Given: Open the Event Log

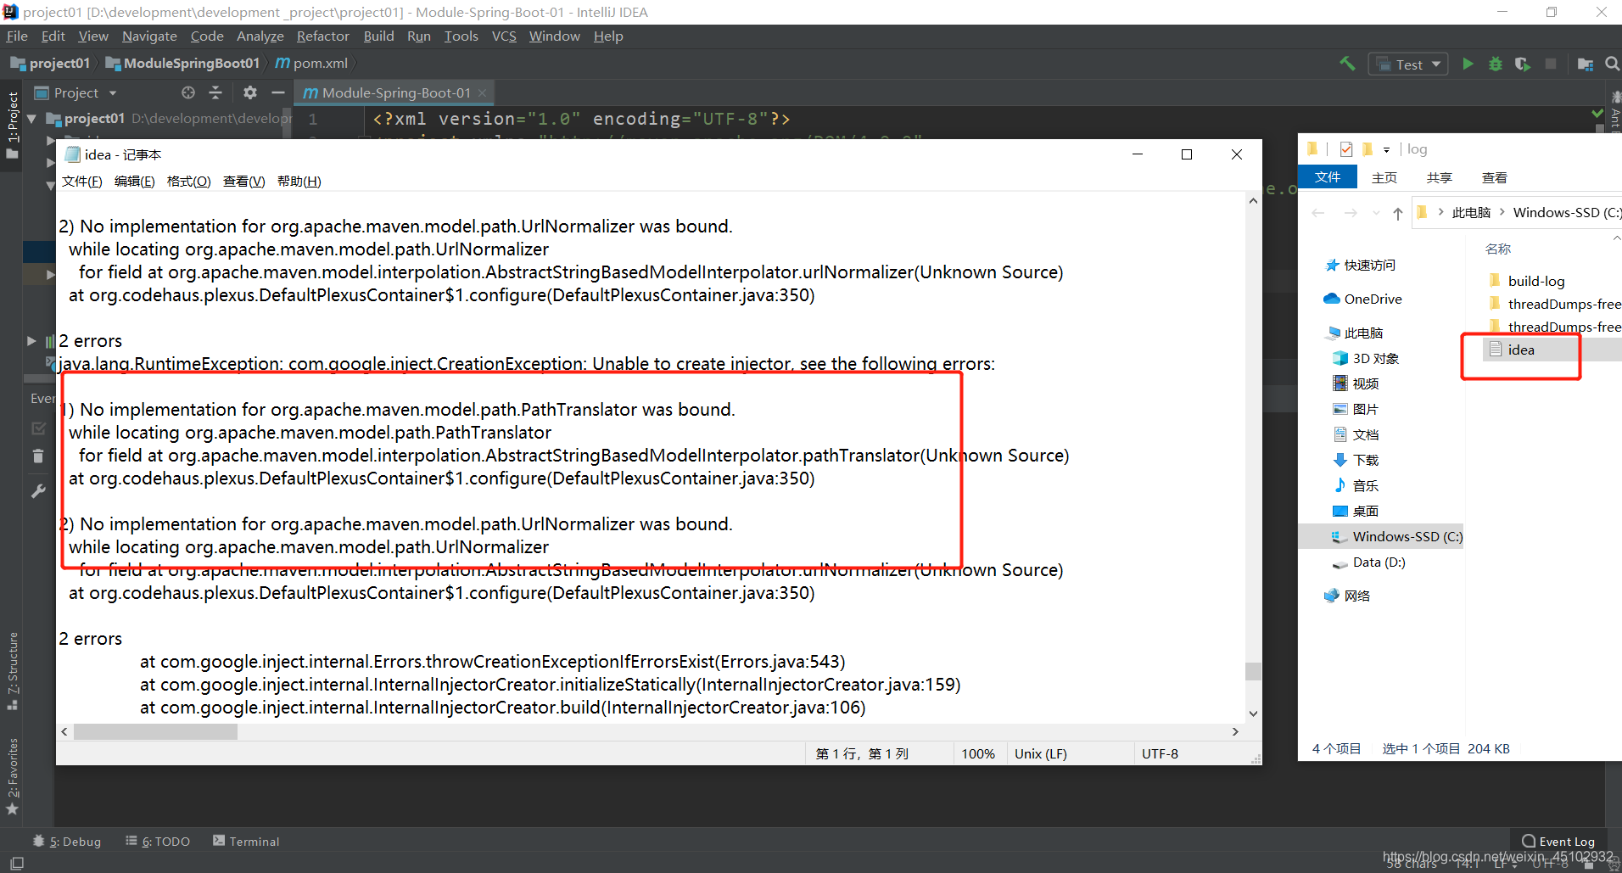Looking at the screenshot, I should coord(1558,841).
